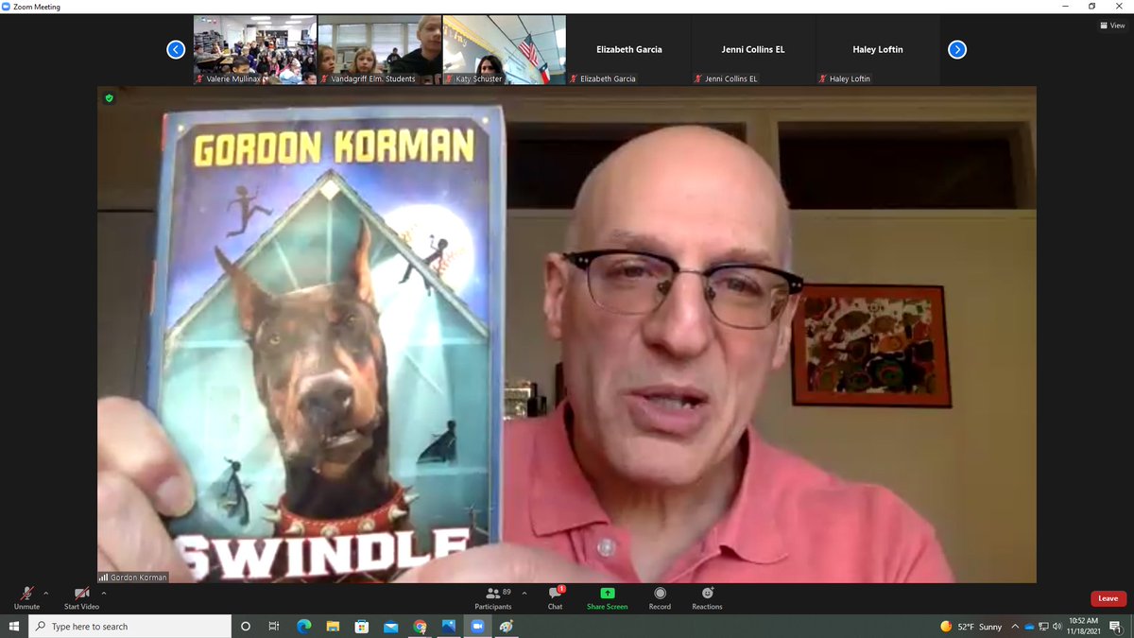Screen dimensions: 1134x638
Task: Open the Chat panel
Action: pyautogui.click(x=555, y=598)
